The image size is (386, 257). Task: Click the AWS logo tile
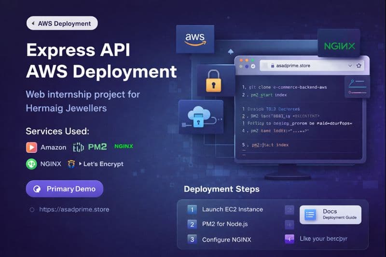click(x=195, y=39)
